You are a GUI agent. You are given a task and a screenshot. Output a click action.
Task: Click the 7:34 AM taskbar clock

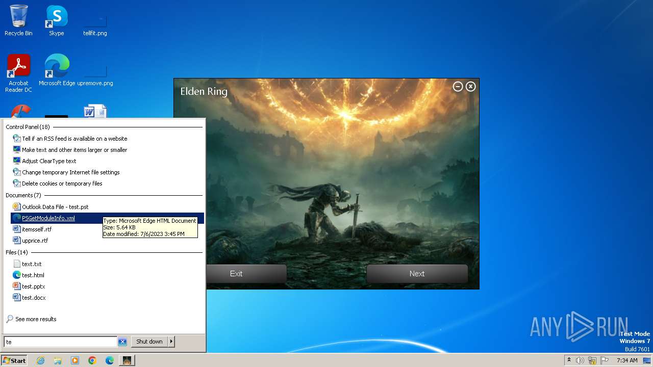(x=627, y=360)
